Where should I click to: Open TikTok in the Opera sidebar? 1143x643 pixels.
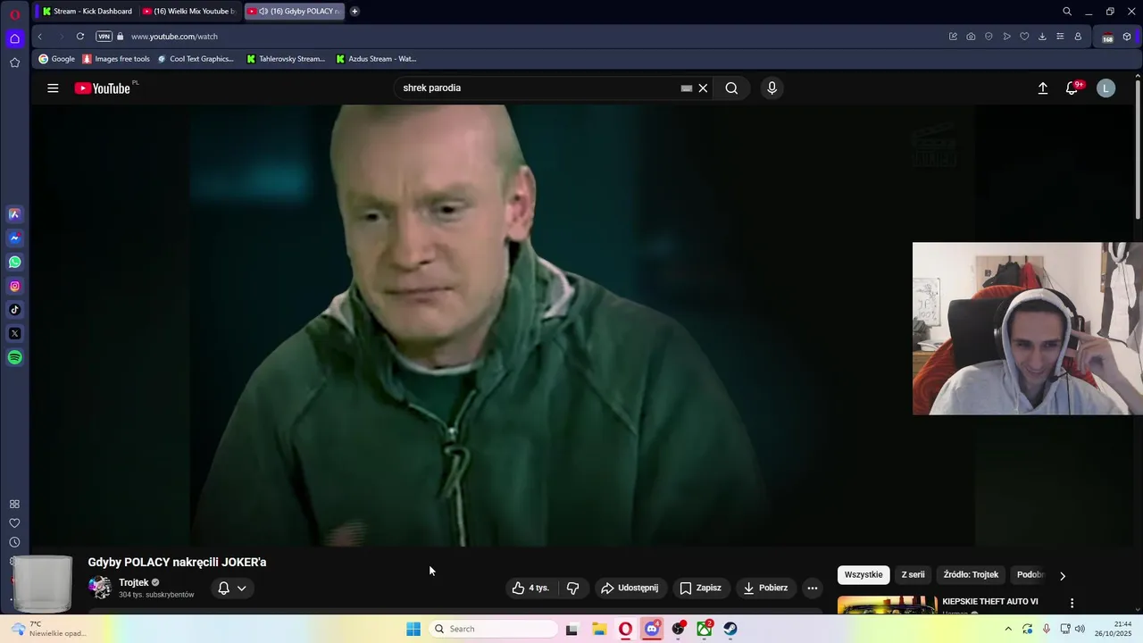14,310
